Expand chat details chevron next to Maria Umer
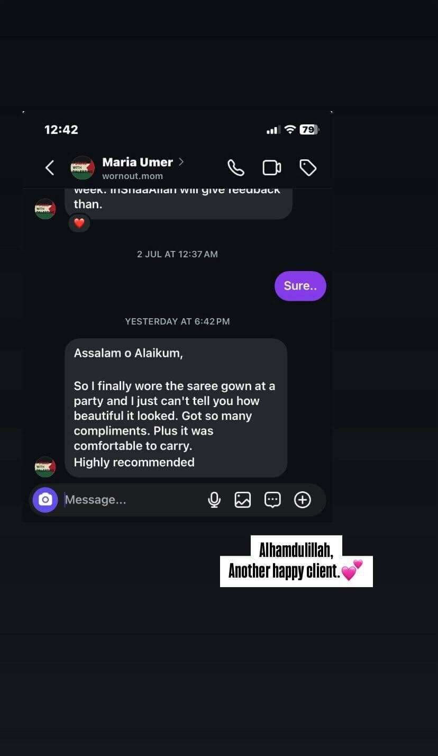 pos(181,161)
